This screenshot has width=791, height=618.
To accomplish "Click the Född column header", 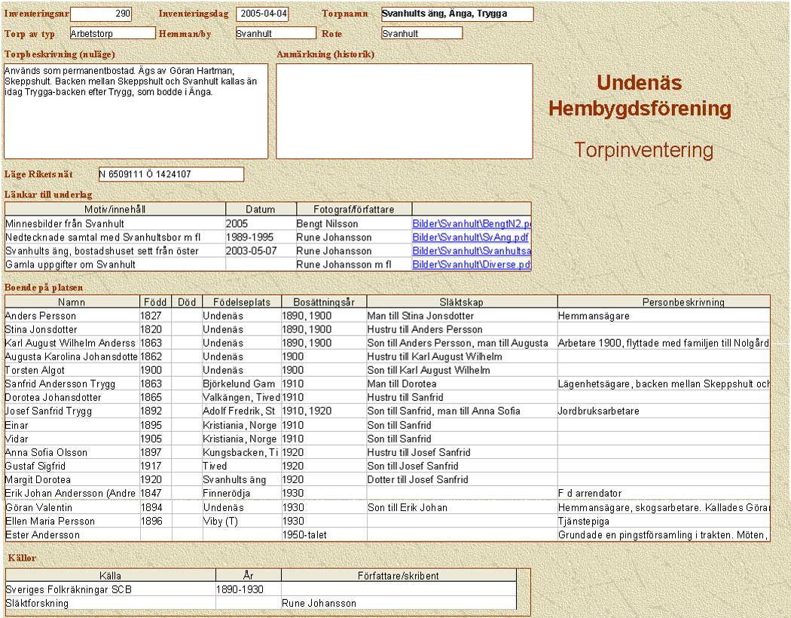I will coord(155,302).
